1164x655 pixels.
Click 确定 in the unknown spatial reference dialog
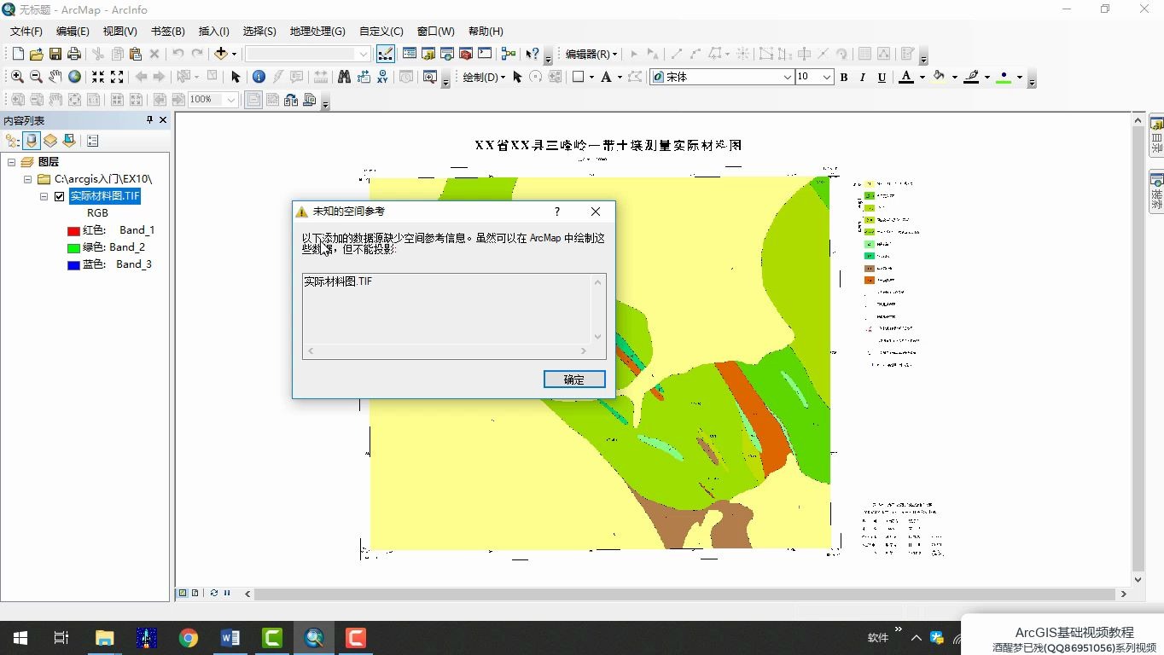[574, 380]
